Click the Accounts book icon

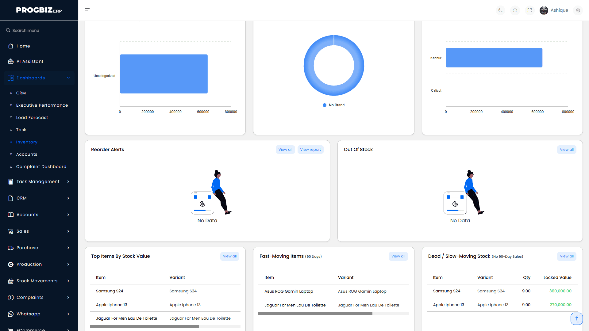[x=11, y=215]
